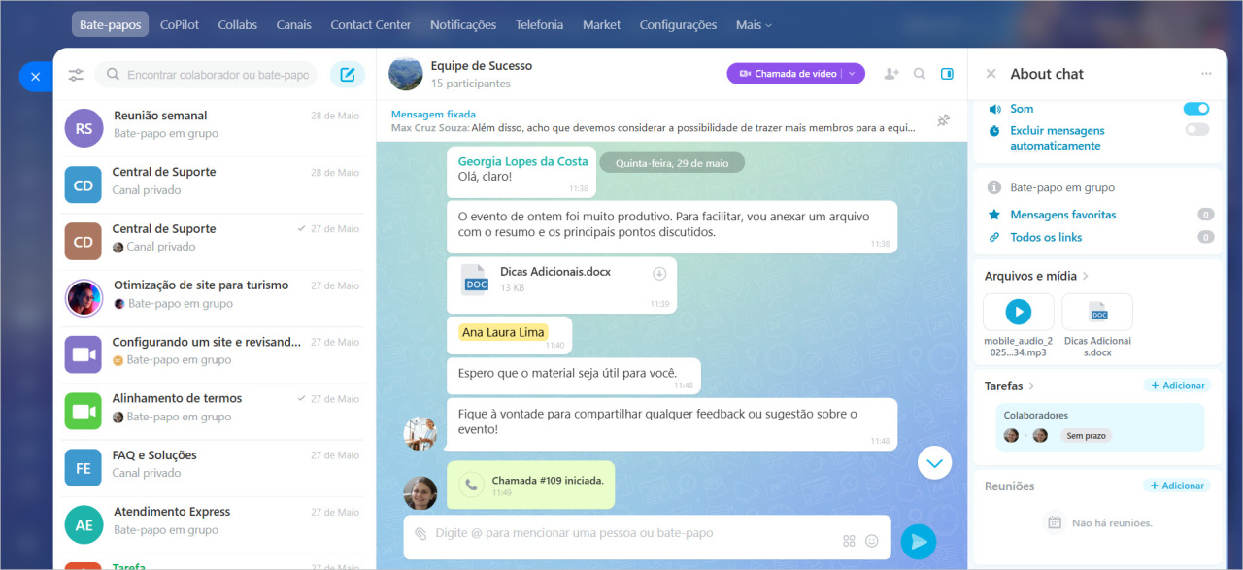Click the Sem prazo deadline label
This screenshot has height=570, width=1243.
[x=1086, y=436]
